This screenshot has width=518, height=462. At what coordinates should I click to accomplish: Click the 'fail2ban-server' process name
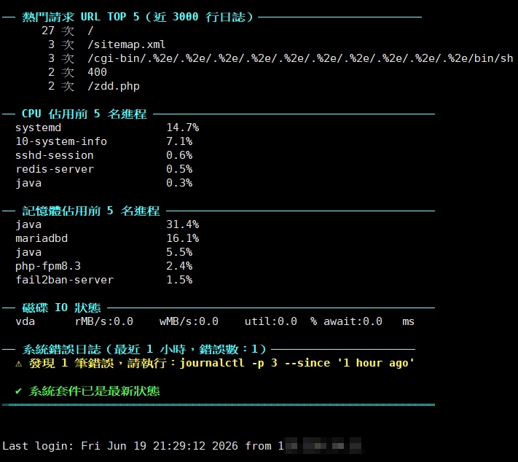(65, 280)
